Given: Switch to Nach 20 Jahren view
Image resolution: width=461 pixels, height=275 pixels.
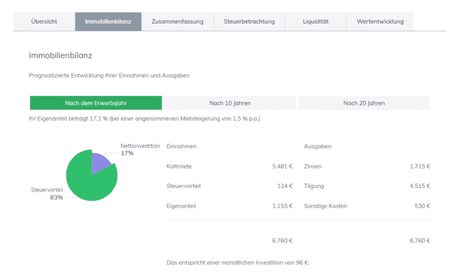Looking at the screenshot, I should click(x=364, y=103).
